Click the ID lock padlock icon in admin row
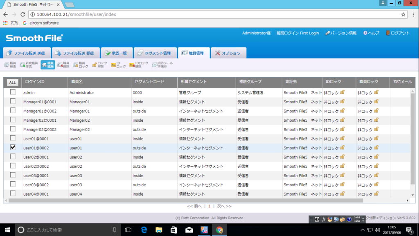The height and width of the screenshot is (236, 419). point(342,92)
